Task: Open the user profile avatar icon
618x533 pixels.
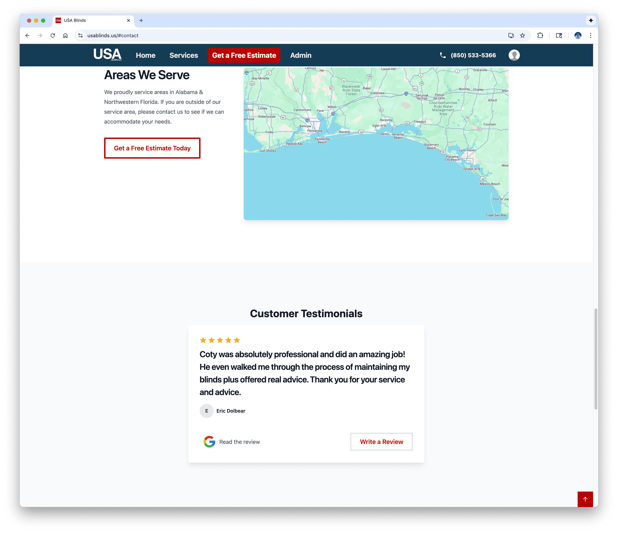Action: 514,55
